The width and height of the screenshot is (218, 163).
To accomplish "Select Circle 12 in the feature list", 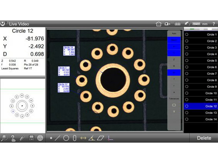I will point(200,106).
